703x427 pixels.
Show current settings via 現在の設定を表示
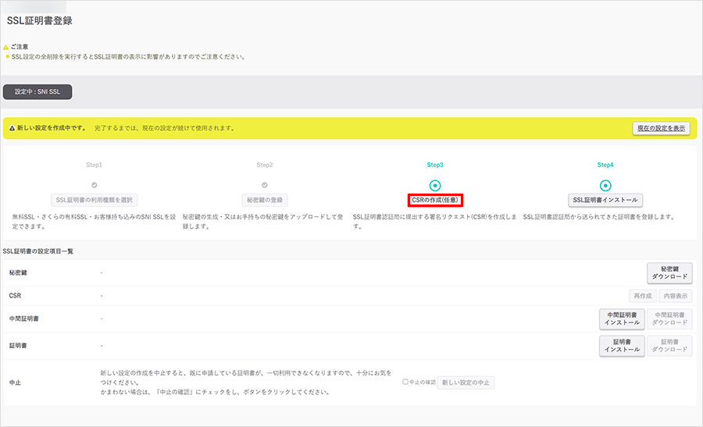coord(661,128)
